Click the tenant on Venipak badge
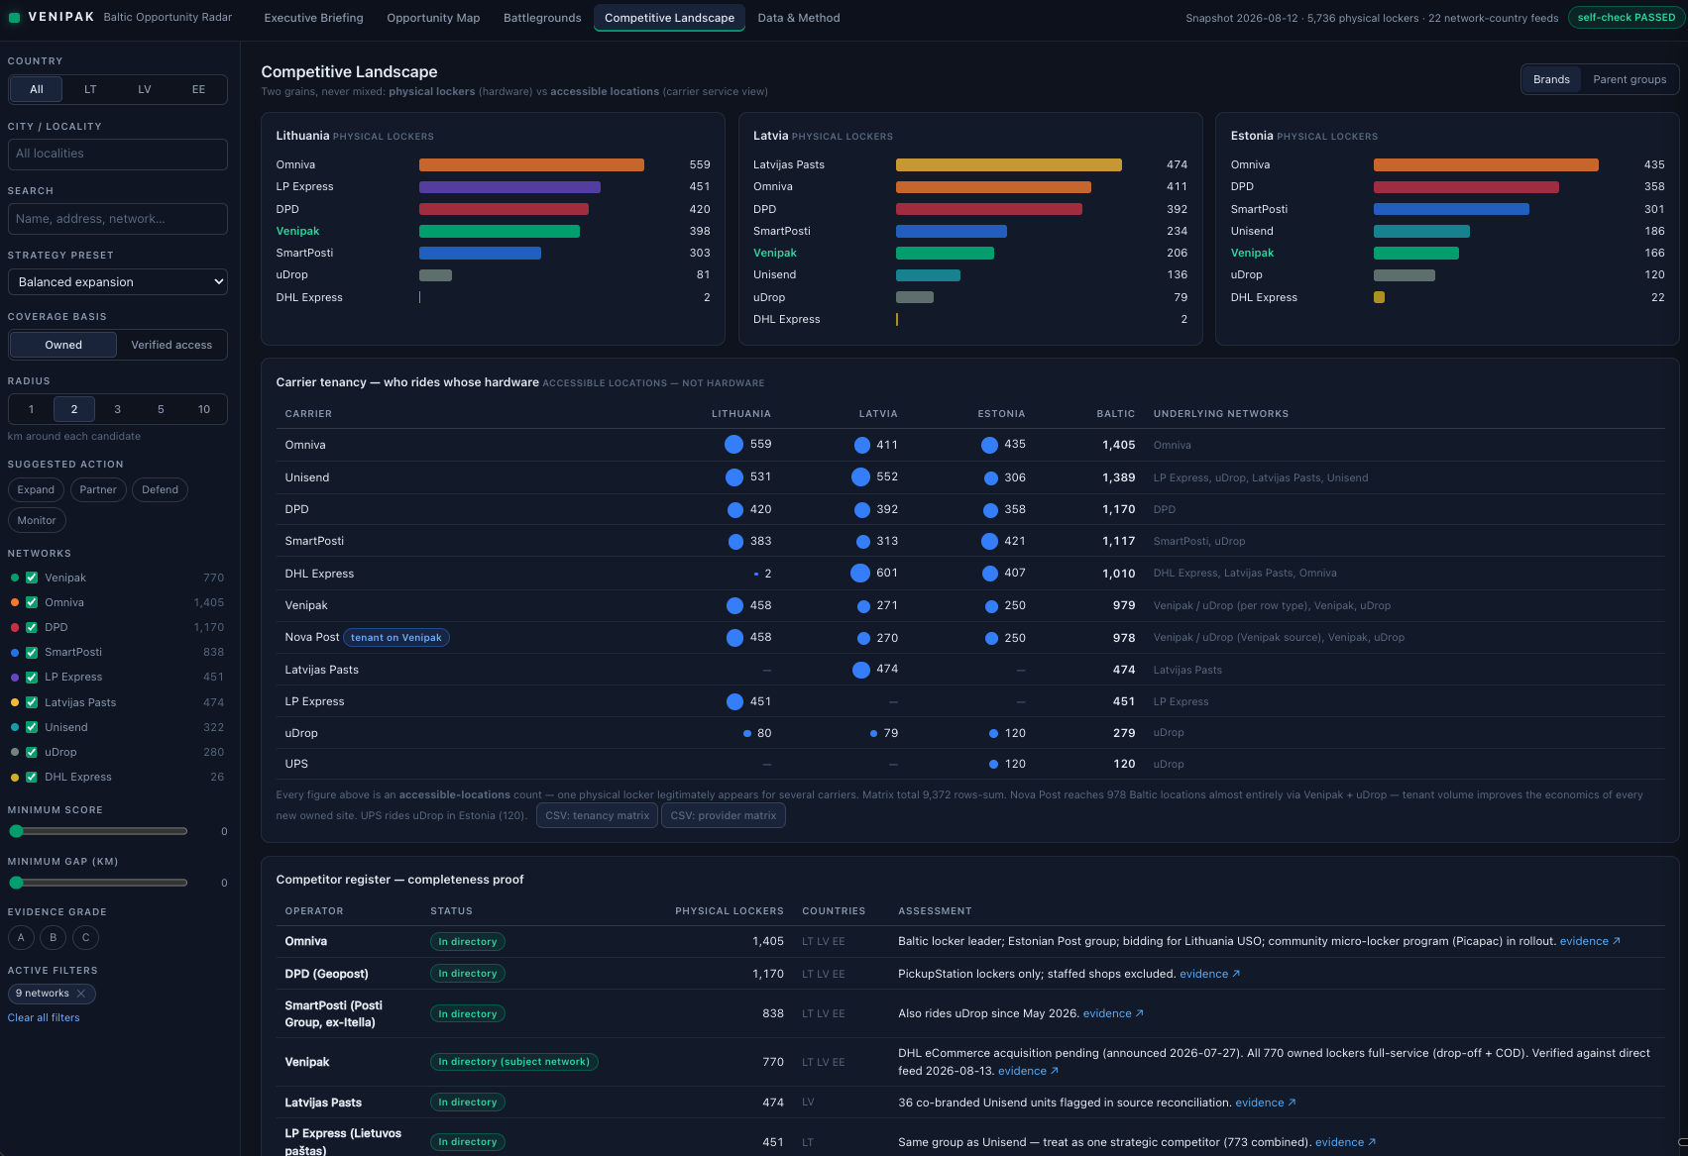Screen dimensions: 1688x1156 (x=396, y=638)
